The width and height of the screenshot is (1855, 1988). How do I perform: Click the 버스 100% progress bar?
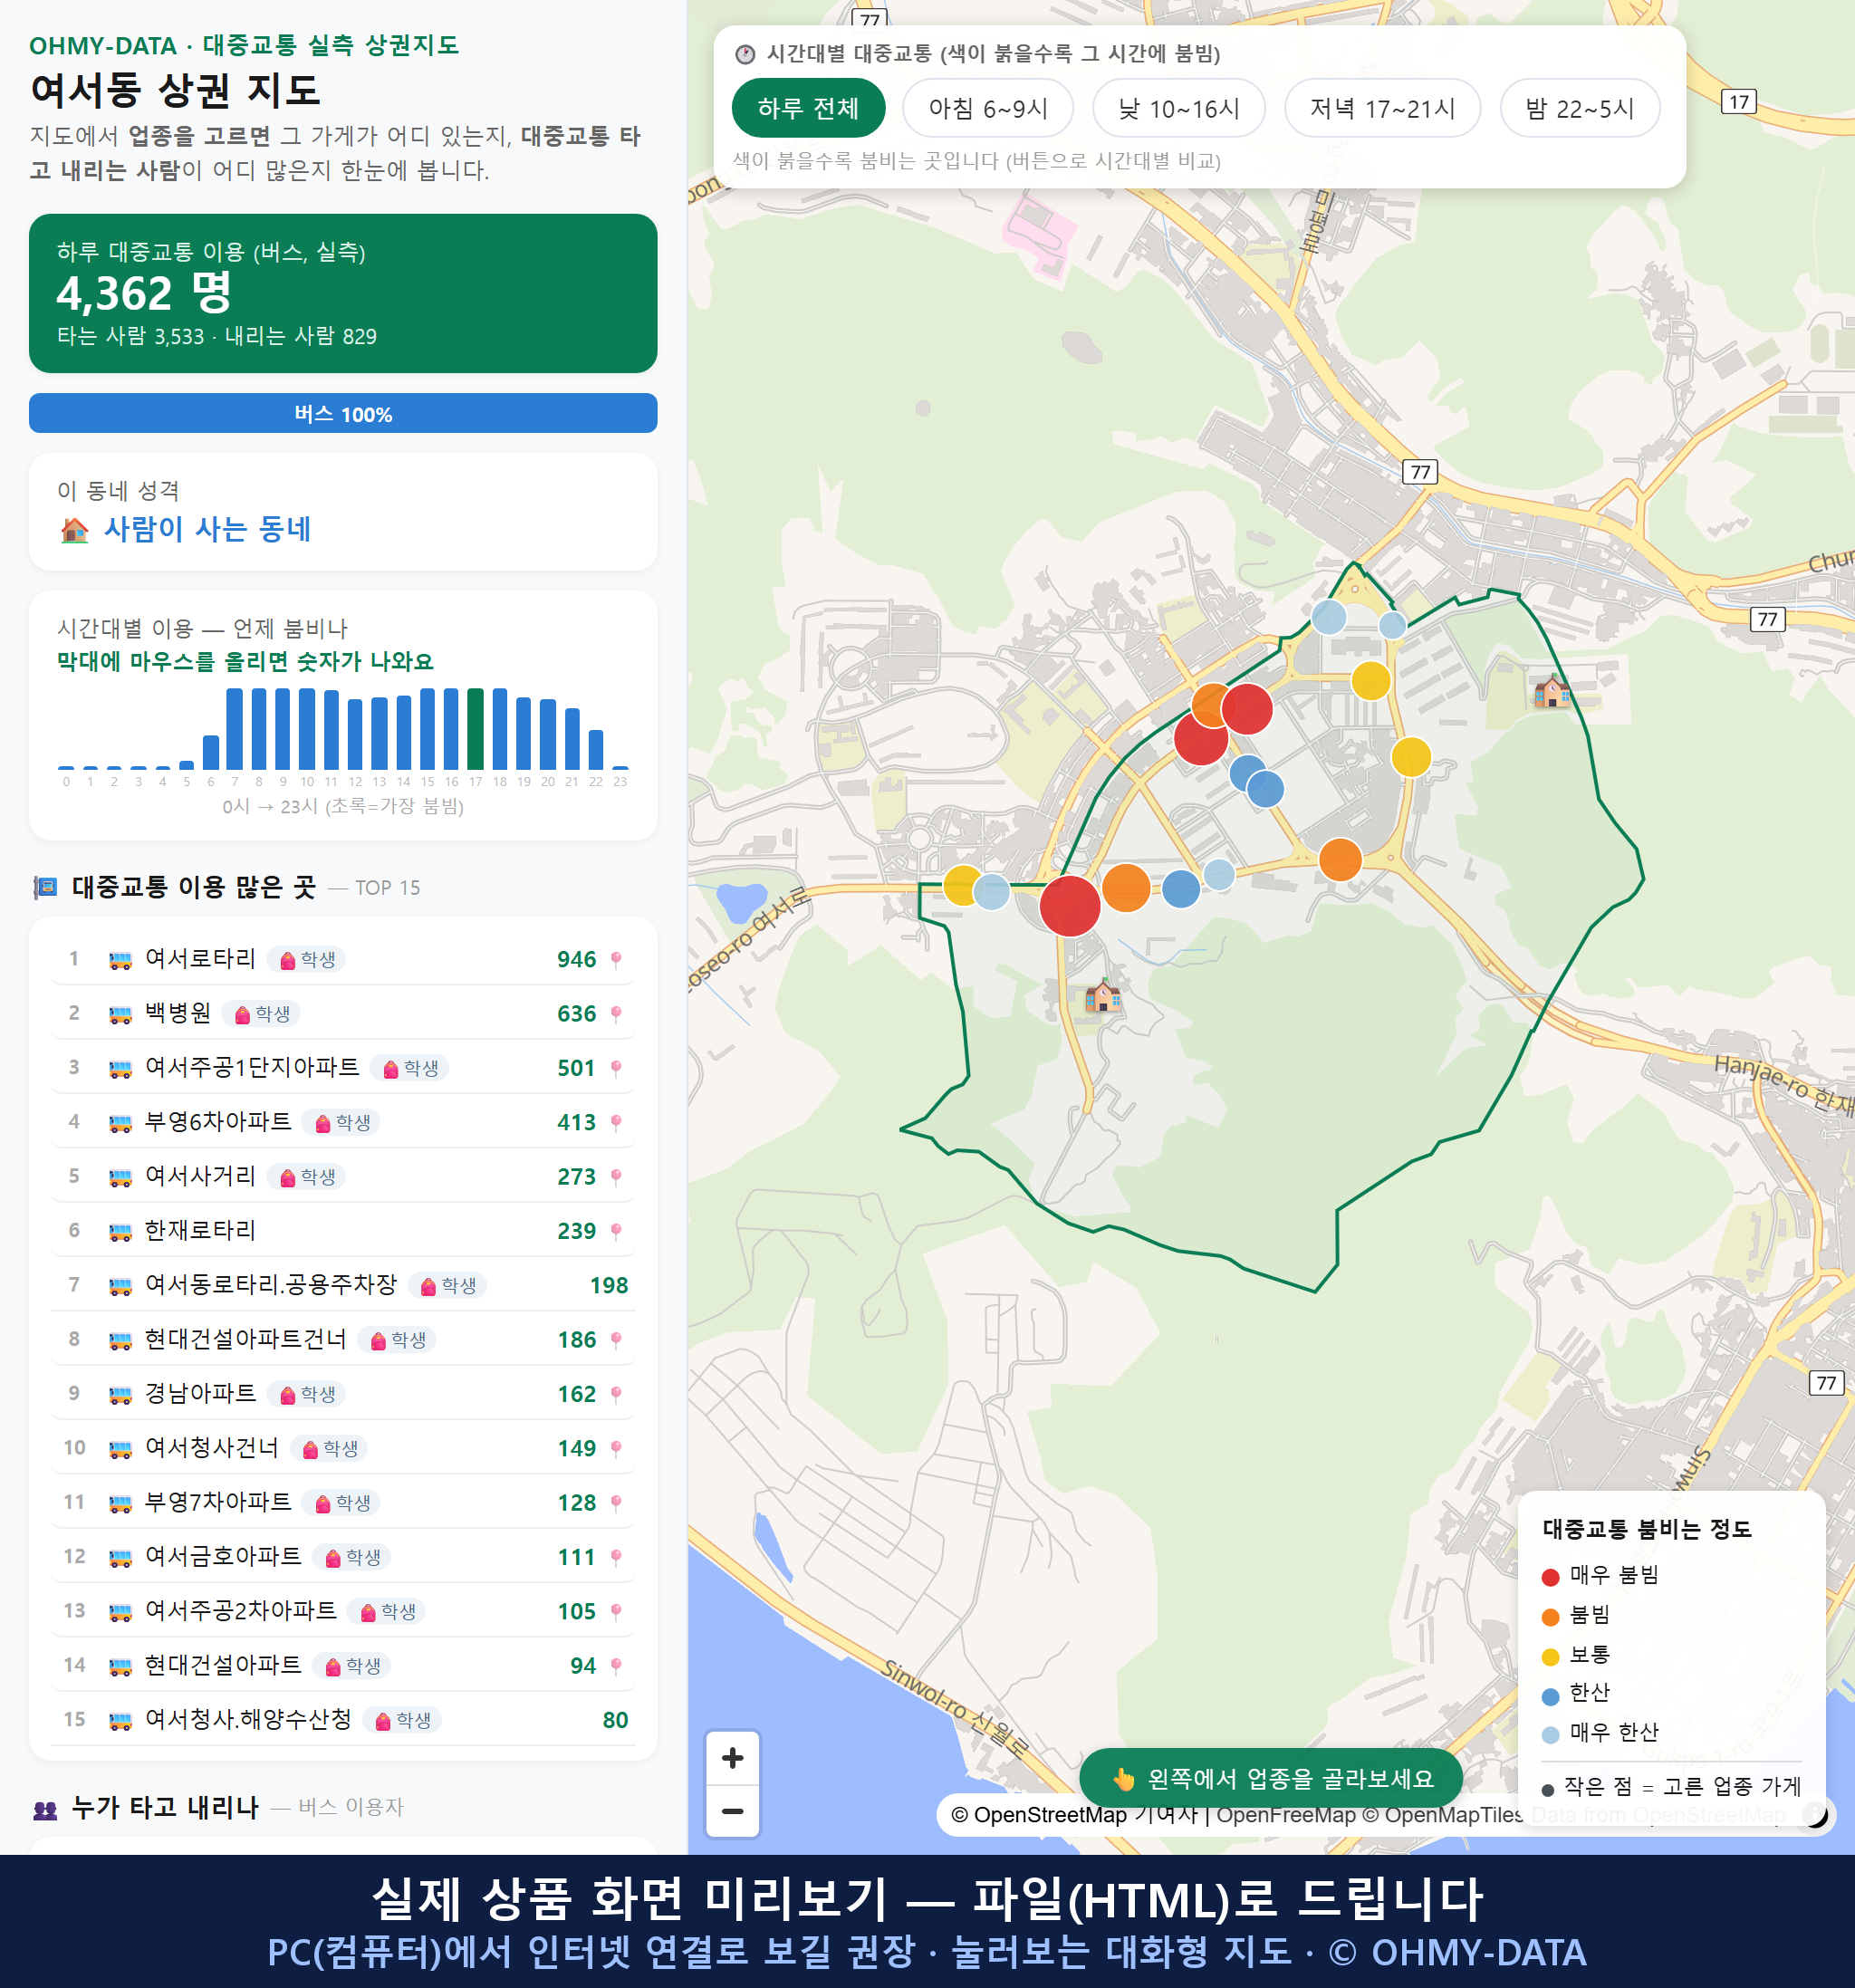pyautogui.click(x=343, y=413)
